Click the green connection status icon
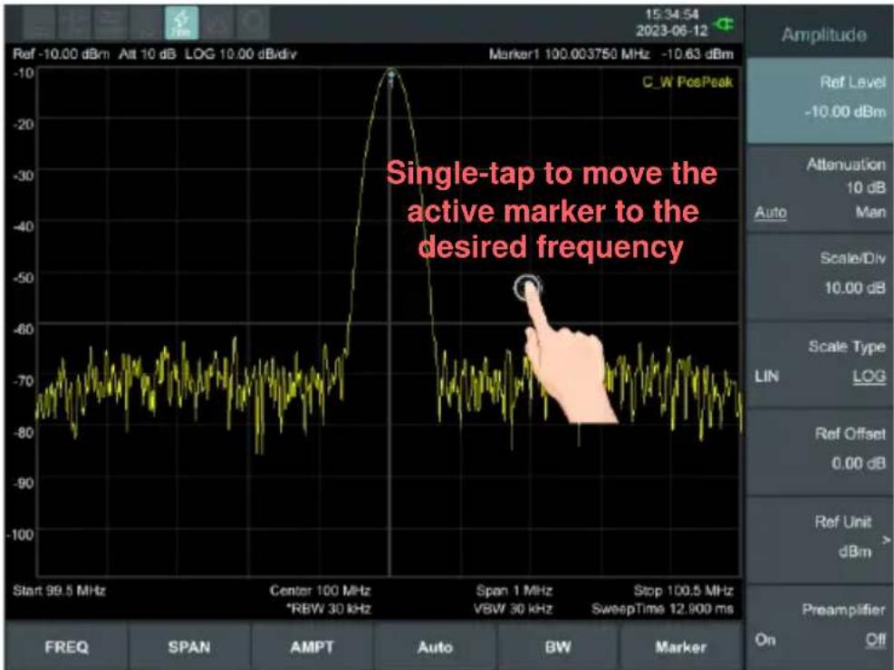The width and height of the screenshot is (894, 670). tap(725, 24)
